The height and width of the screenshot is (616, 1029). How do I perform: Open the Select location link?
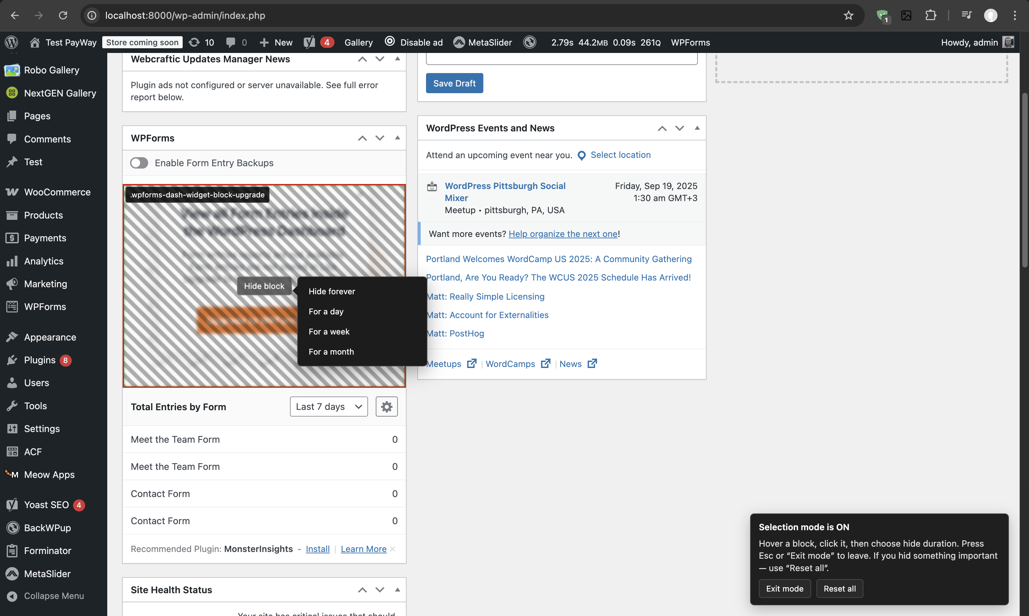(620, 155)
